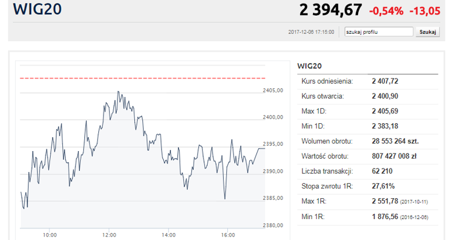Image resolution: width=457 pixels, height=240 pixels.
Task: Click the Liczba transakcji value 62 210
Action: pos(382,171)
